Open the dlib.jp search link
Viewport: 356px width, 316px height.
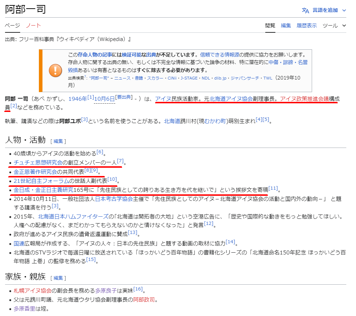point(220,78)
